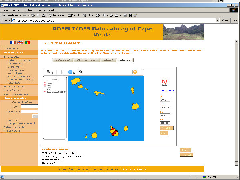The width and height of the screenshot is (240, 180).
Task: Toggle the Observatoires ROSELT layer checkbox
Action: pos(45,92)
